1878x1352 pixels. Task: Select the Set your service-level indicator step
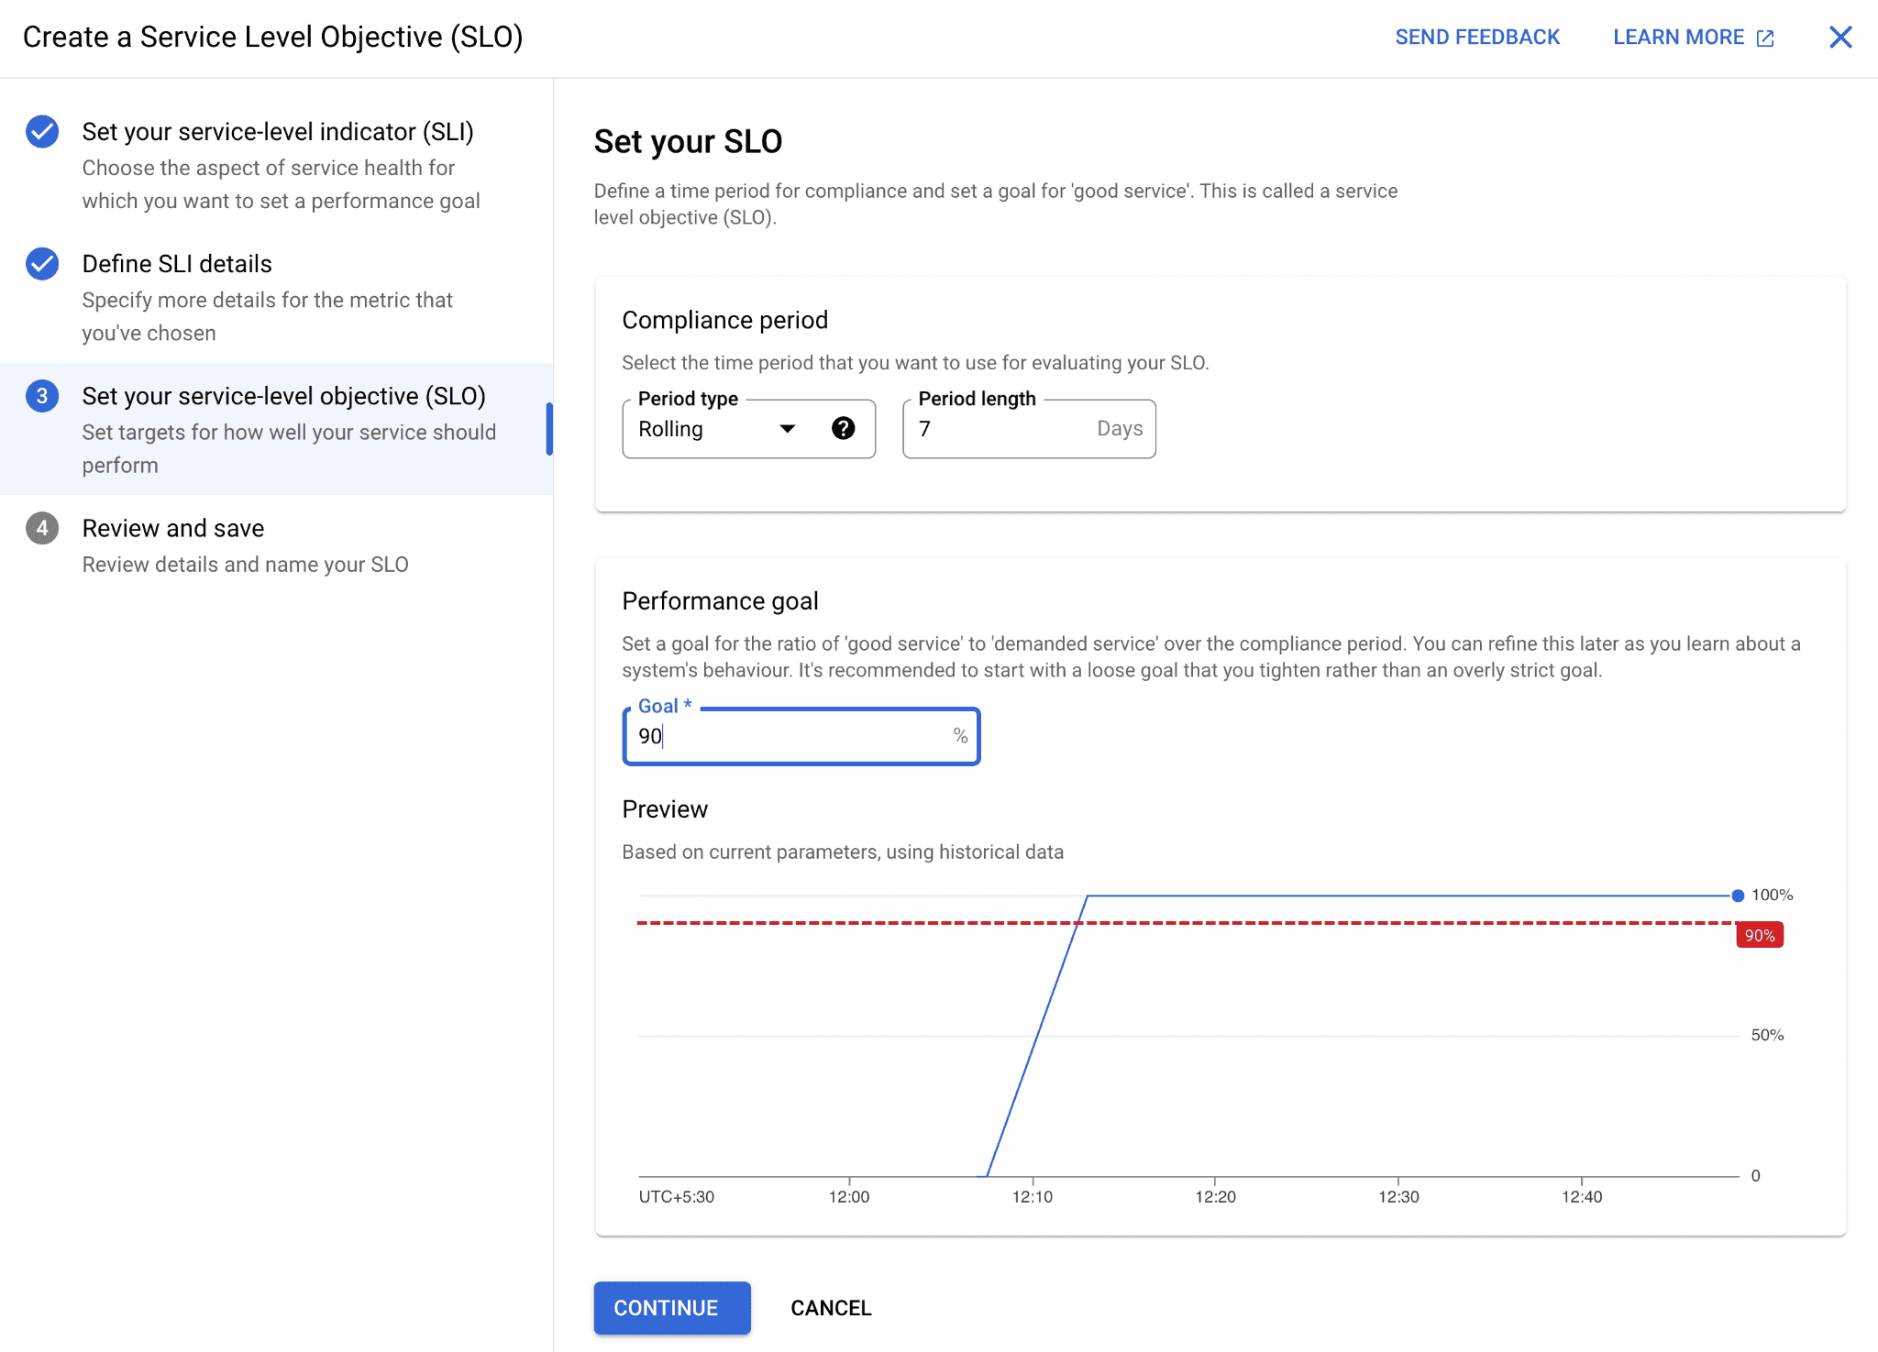click(278, 131)
